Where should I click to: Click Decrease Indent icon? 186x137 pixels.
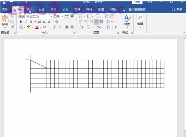(106, 16)
